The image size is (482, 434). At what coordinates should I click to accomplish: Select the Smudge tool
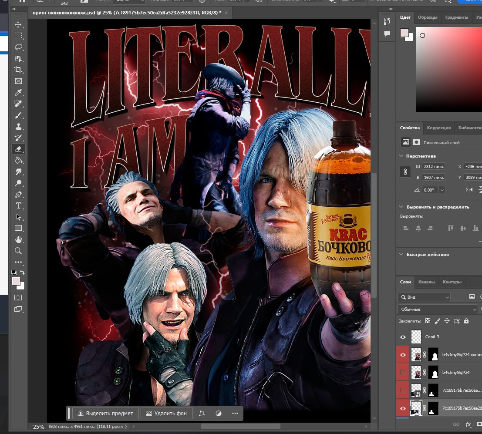[x=18, y=172]
